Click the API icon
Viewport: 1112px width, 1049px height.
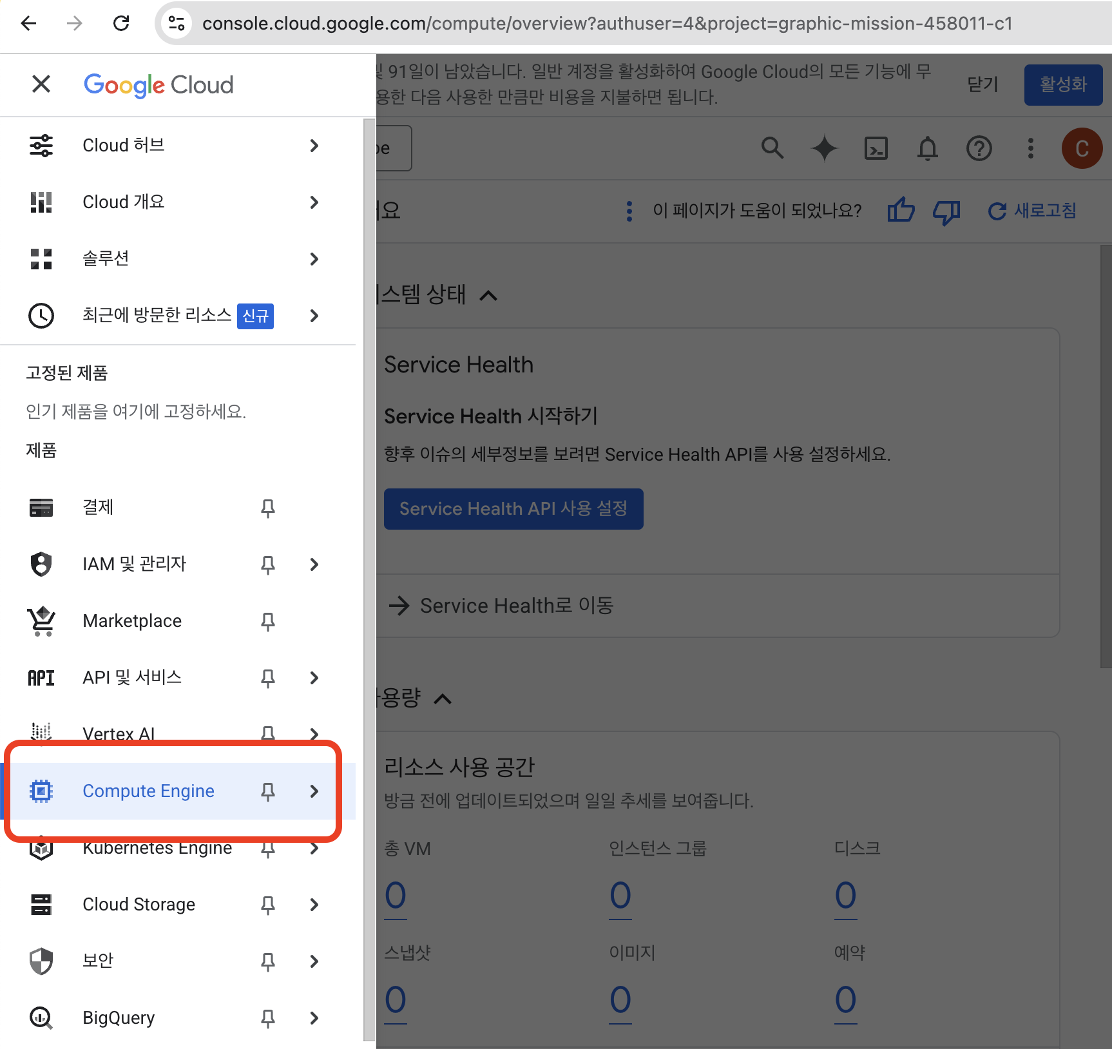(41, 678)
